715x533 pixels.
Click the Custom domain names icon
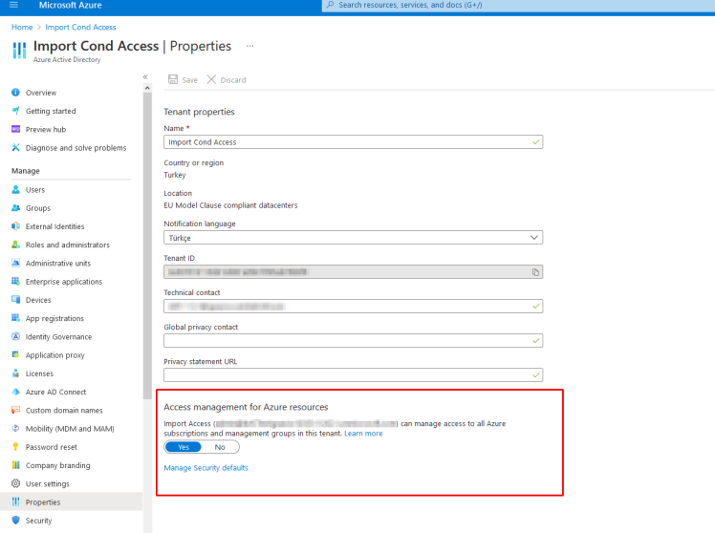pos(15,410)
